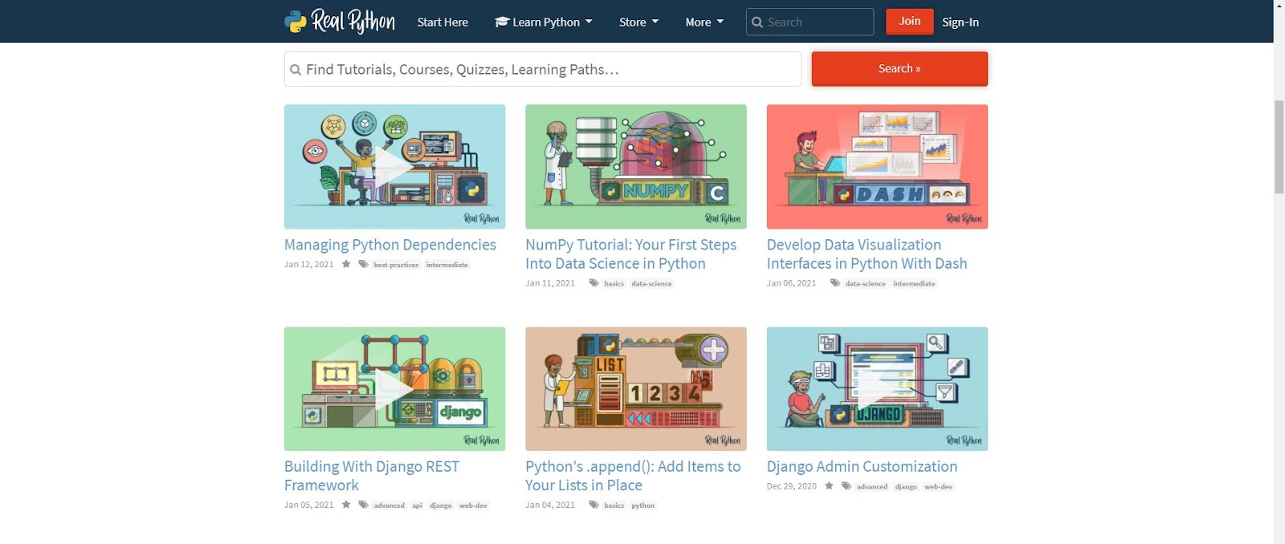Open the Python .append() list thumbnail
The width and height of the screenshot is (1285, 544).
635,388
